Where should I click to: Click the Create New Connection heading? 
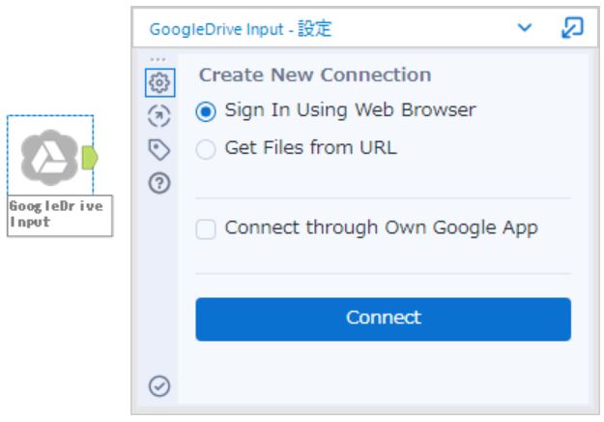click(x=315, y=75)
